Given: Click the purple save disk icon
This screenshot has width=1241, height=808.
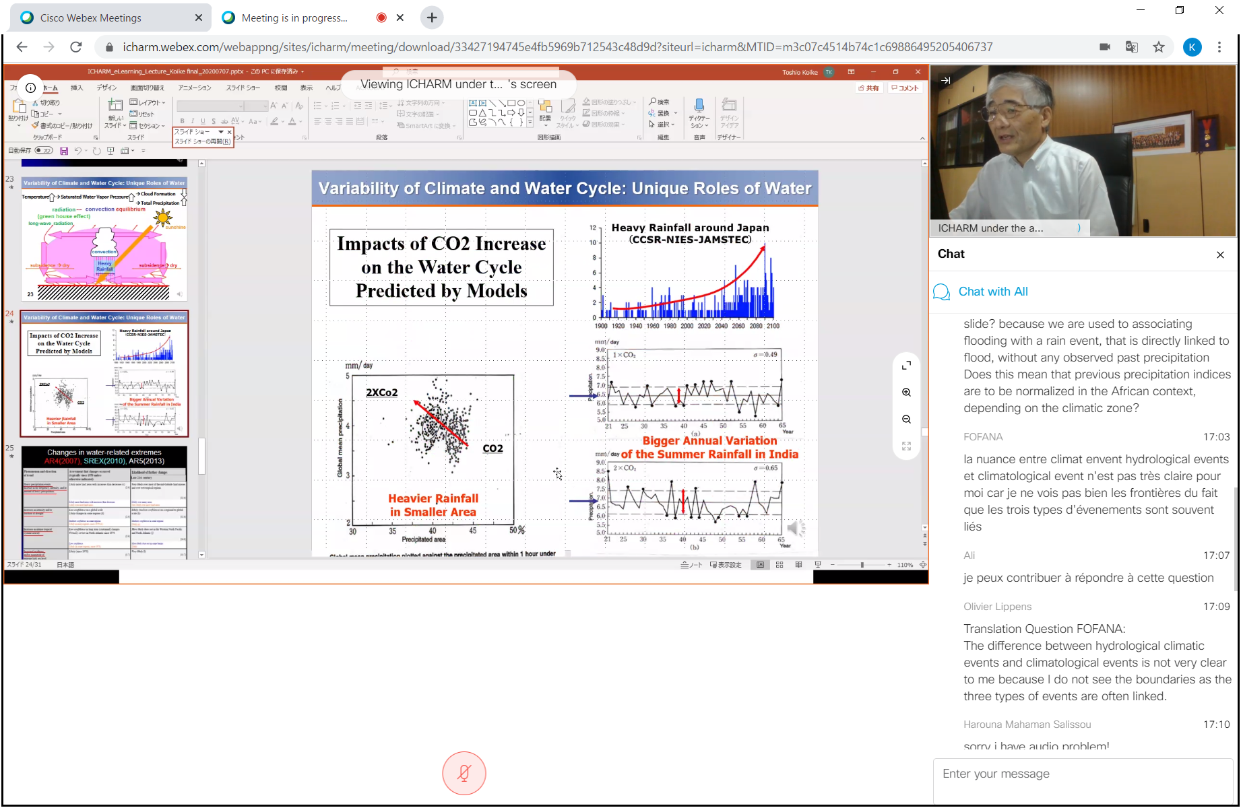Looking at the screenshot, I should pos(64,151).
